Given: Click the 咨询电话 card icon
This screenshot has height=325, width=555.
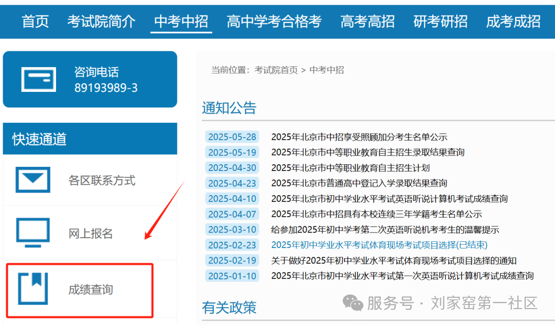Looking at the screenshot, I should (39, 80).
